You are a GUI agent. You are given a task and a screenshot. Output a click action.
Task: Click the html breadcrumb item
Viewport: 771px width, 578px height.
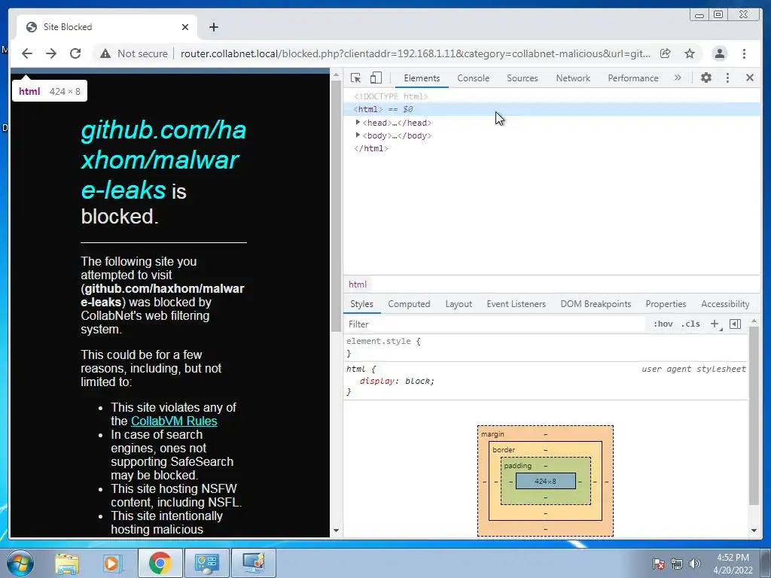pyautogui.click(x=358, y=284)
